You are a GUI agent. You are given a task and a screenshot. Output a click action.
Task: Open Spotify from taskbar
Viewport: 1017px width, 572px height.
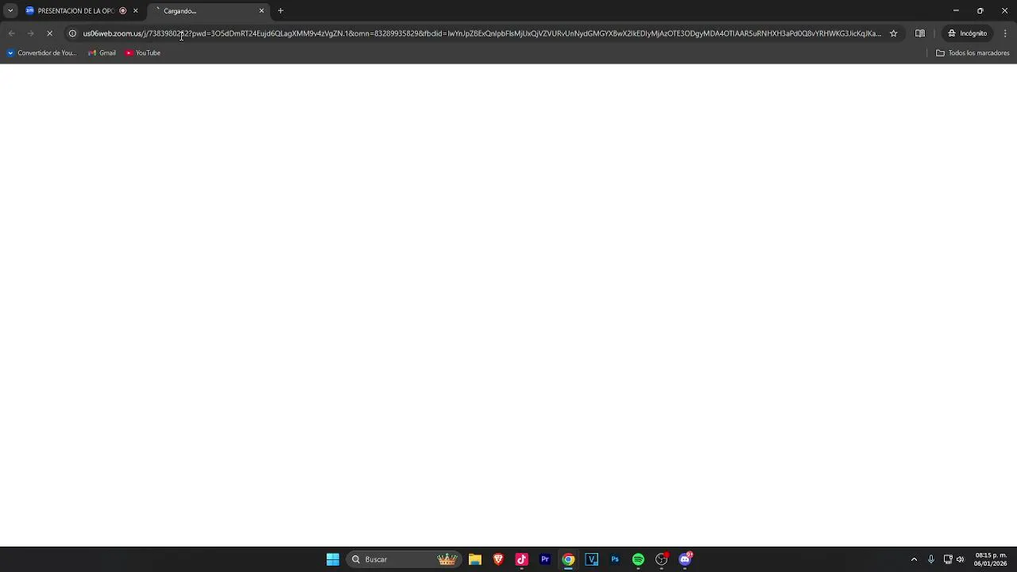point(638,559)
